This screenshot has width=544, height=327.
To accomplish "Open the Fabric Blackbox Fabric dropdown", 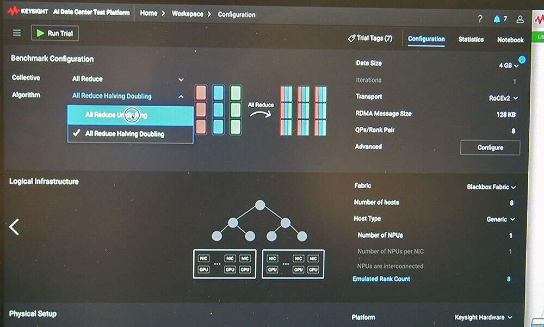I will point(491,187).
